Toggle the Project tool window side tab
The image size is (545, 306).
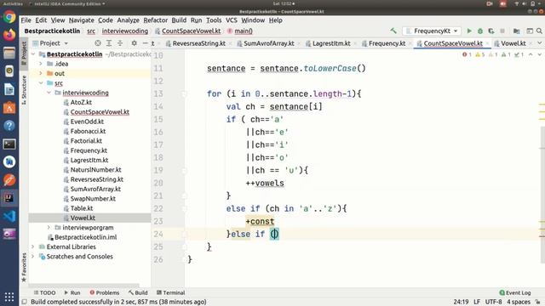pos(24,53)
